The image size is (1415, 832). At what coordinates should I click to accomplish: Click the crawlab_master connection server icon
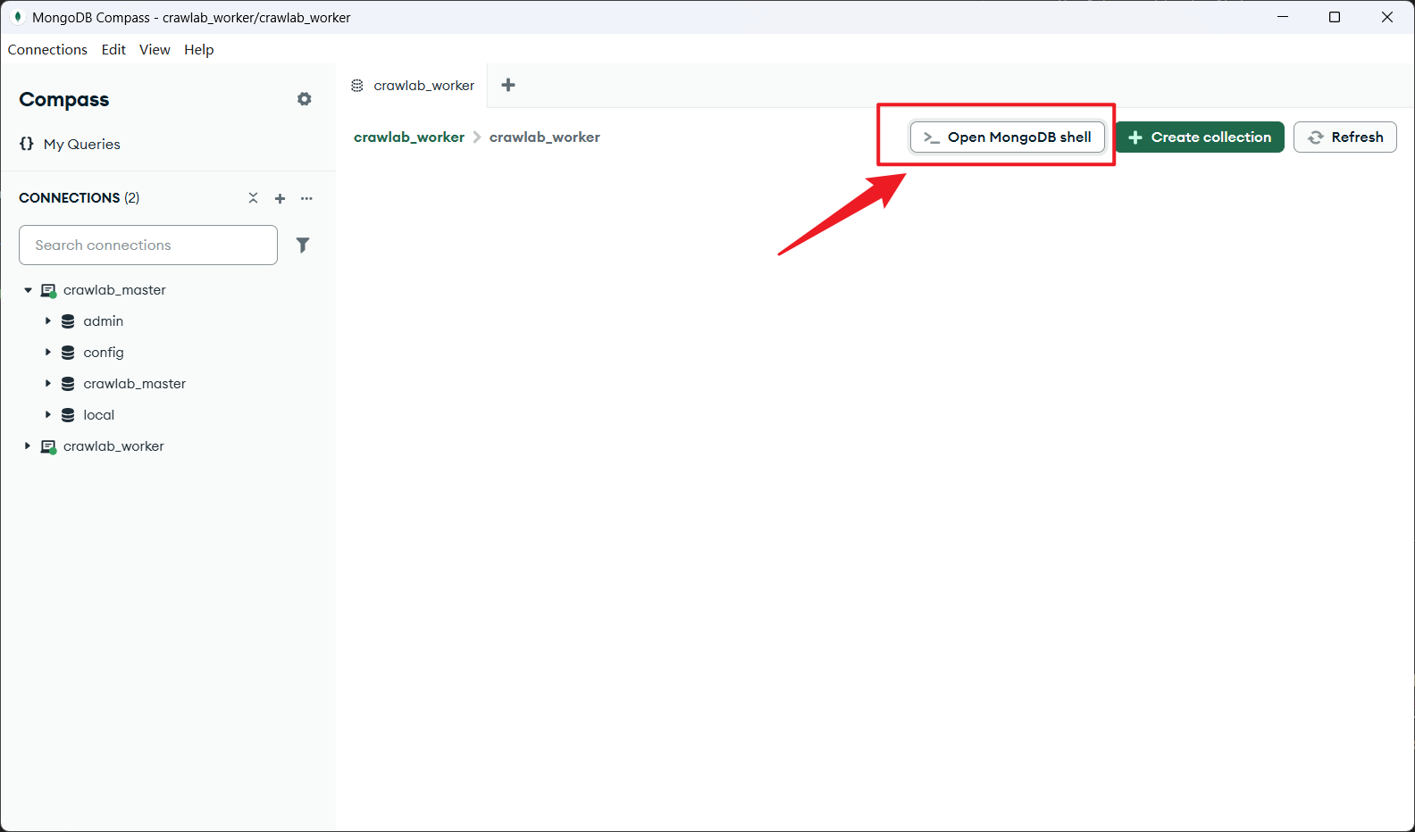(x=49, y=290)
